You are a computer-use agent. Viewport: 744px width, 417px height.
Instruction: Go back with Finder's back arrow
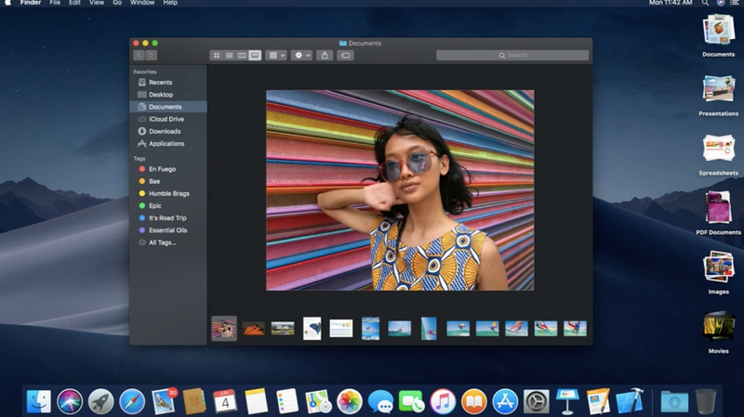pos(139,56)
